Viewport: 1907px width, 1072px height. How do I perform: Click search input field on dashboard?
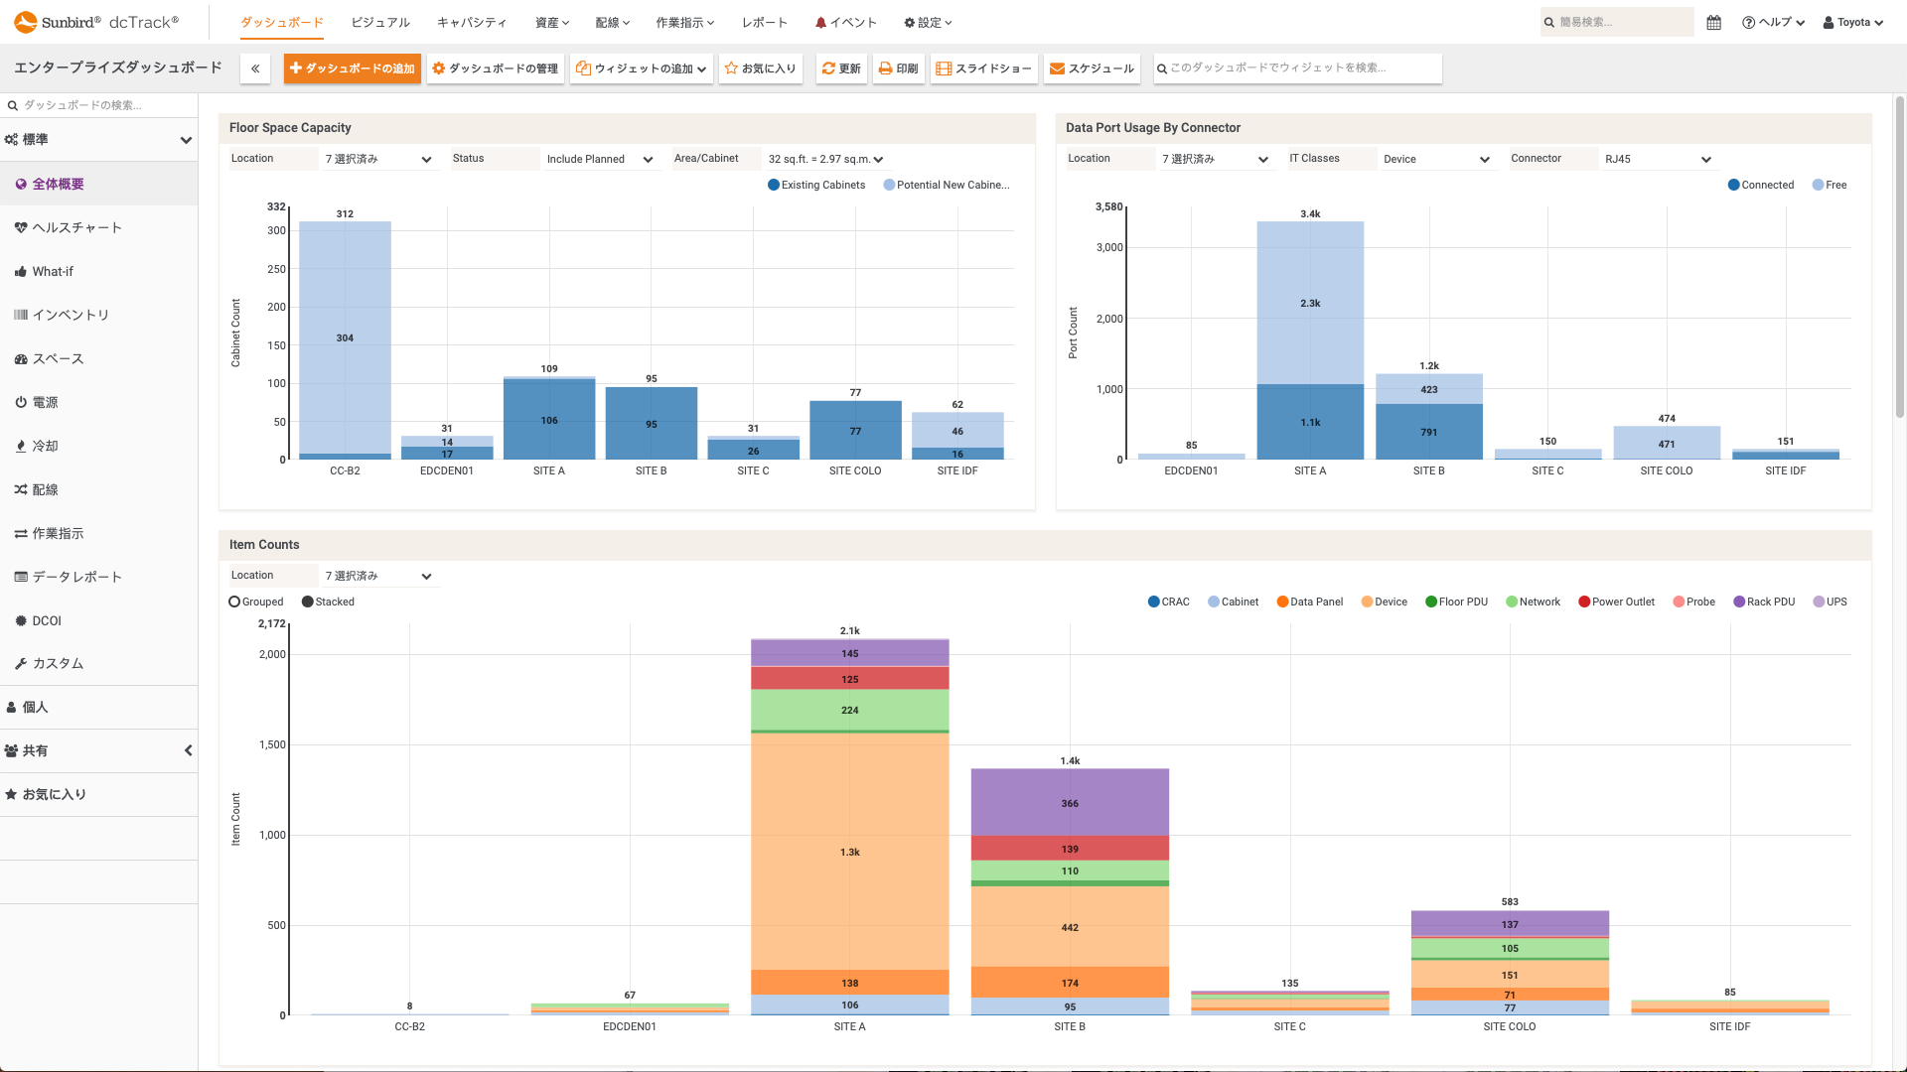click(x=1295, y=67)
